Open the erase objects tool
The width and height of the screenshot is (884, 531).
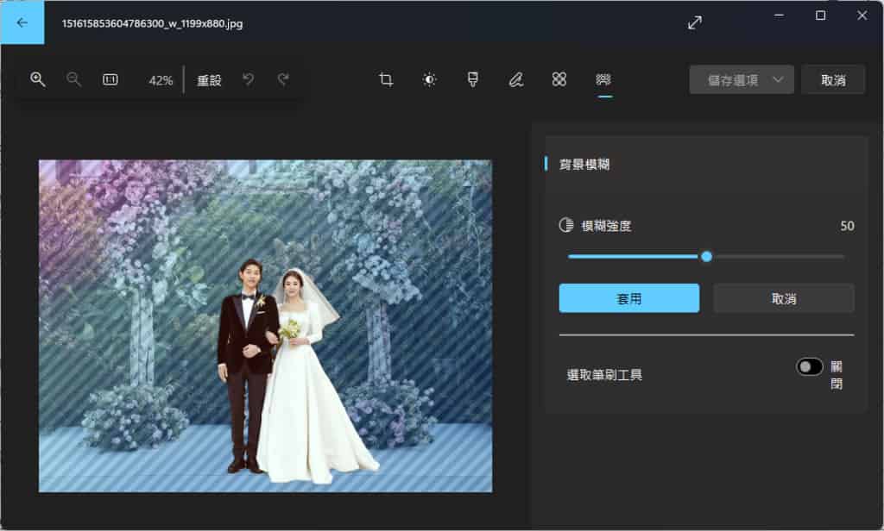[559, 79]
